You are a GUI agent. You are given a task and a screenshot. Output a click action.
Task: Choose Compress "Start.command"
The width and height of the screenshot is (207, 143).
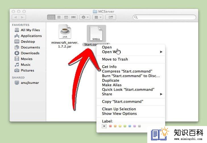click(x=127, y=71)
